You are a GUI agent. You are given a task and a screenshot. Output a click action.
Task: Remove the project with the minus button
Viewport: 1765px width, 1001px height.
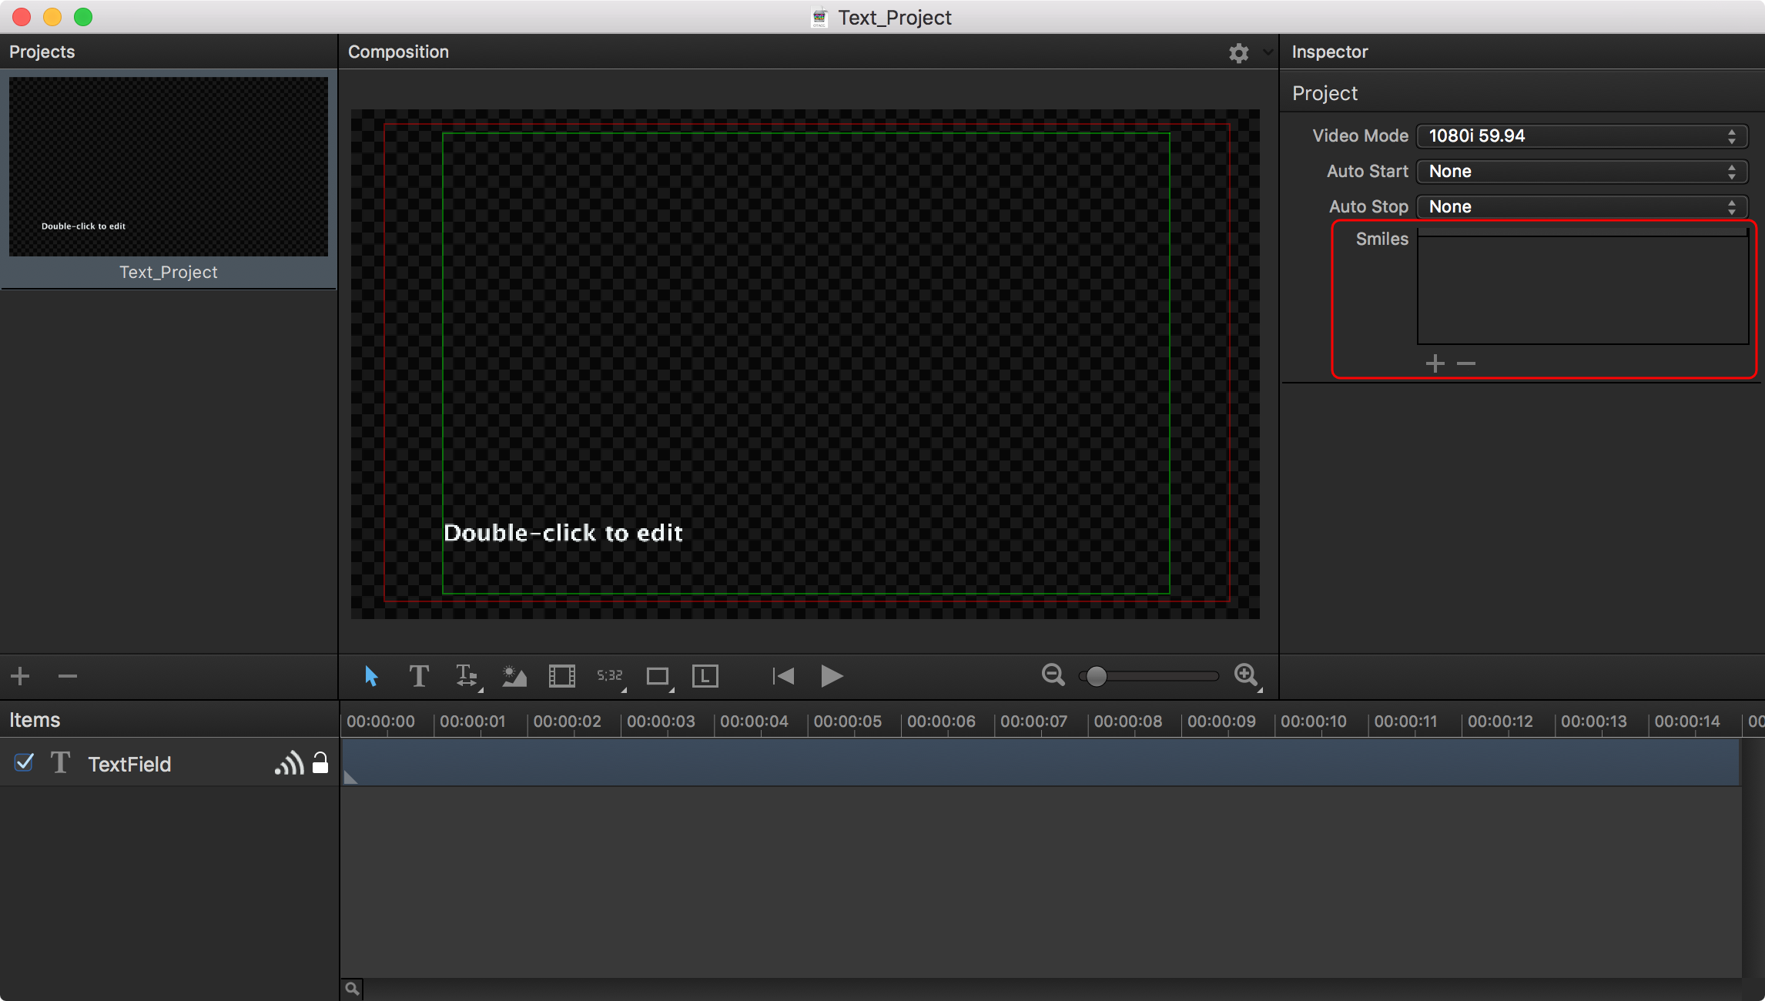pos(68,676)
